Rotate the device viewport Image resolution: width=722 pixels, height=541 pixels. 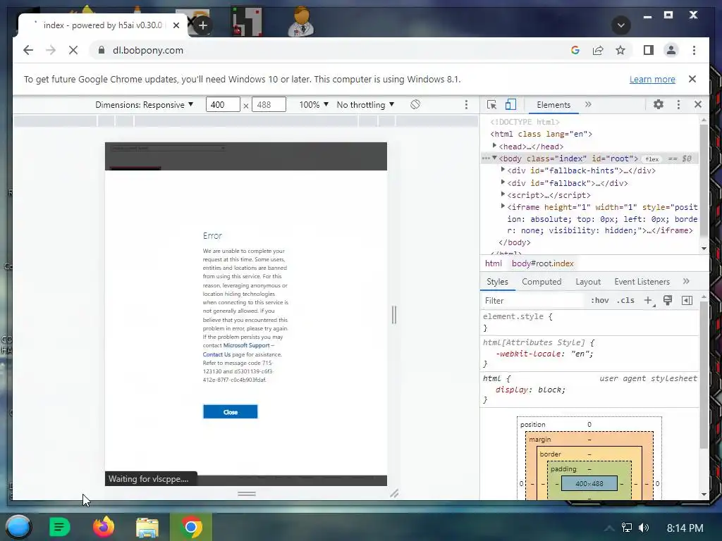click(415, 104)
